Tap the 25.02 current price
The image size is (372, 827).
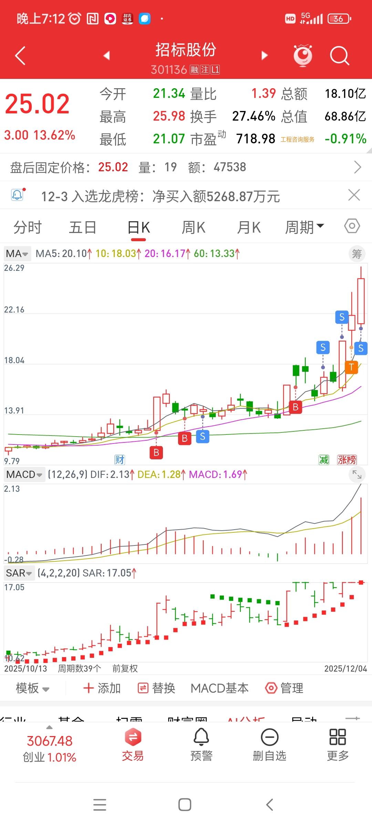[37, 104]
